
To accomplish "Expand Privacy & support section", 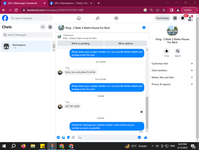I will pyautogui.click(x=172, y=84).
